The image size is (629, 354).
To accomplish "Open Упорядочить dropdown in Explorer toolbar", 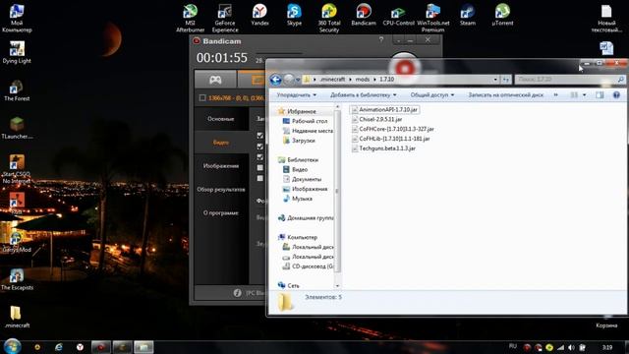I will tap(297, 95).
